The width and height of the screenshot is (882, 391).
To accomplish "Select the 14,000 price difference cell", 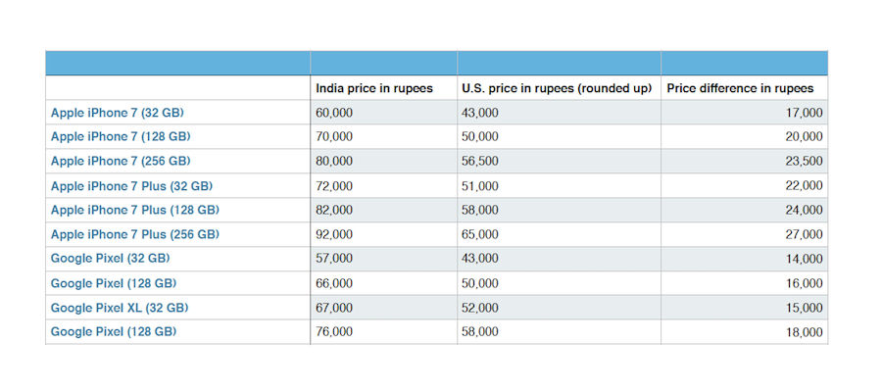I will coord(744,259).
